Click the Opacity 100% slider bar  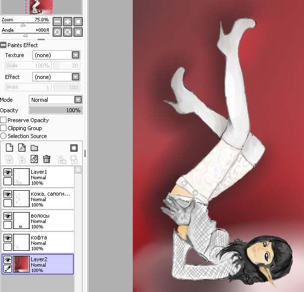click(x=56, y=110)
